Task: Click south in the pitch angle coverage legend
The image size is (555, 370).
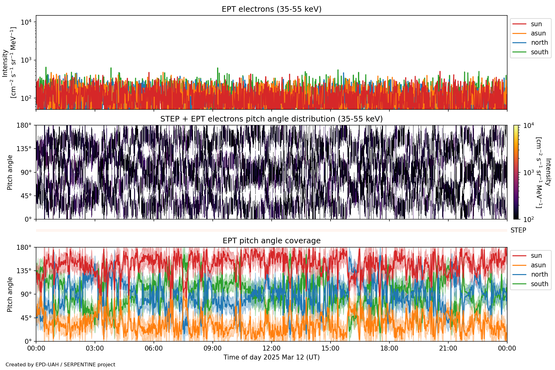Action: coord(539,284)
